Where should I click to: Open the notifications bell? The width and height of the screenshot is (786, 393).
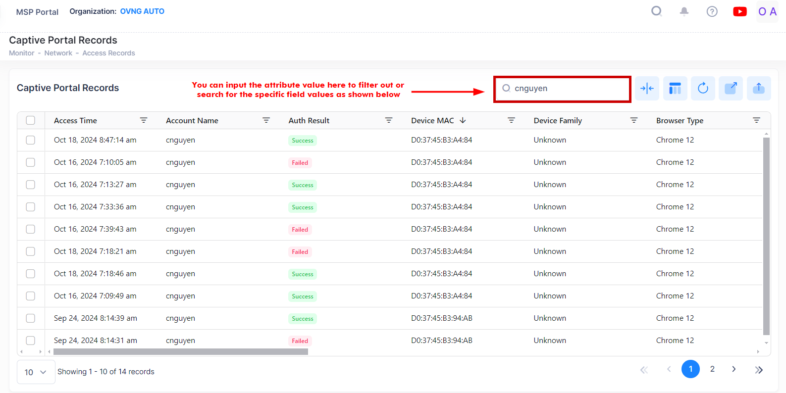point(684,11)
